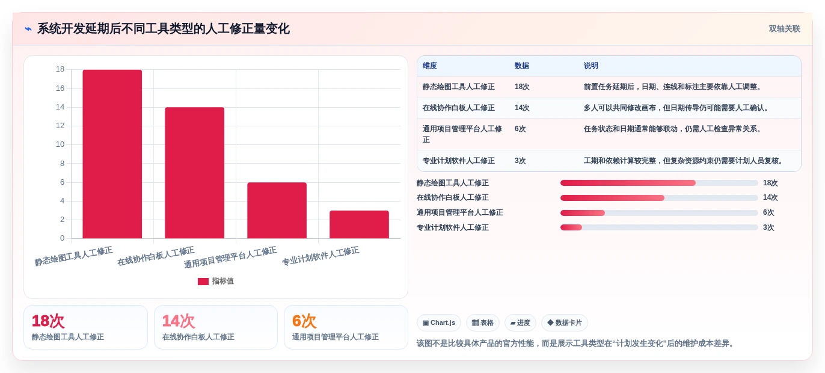The width and height of the screenshot is (825, 373).
Task: Click 静态绘图工具人工修正 progress row label
Action: point(453,183)
